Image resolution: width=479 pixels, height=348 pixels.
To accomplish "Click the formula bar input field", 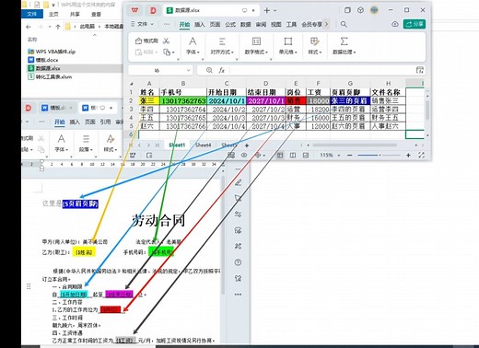I will [321, 70].
